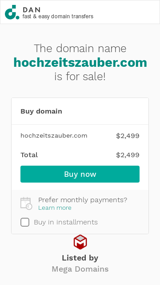Viewport: 160px width, 285px height.
Task: Open the Mega Domains seller name
Action: point(80,269)
